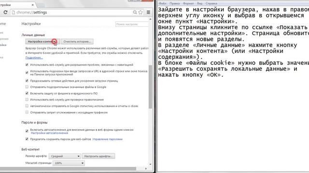Click the Пароли и формы section heading

click(34, 123)
